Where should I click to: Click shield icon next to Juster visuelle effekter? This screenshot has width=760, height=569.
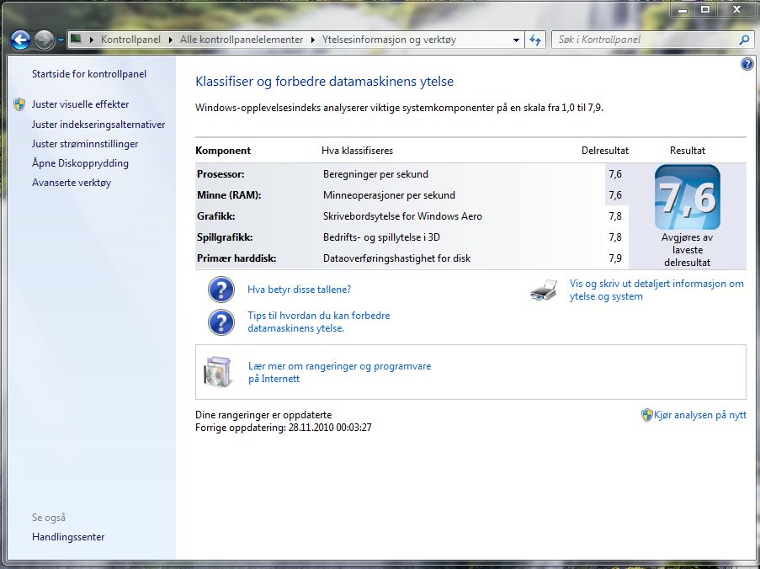(19, 104)
